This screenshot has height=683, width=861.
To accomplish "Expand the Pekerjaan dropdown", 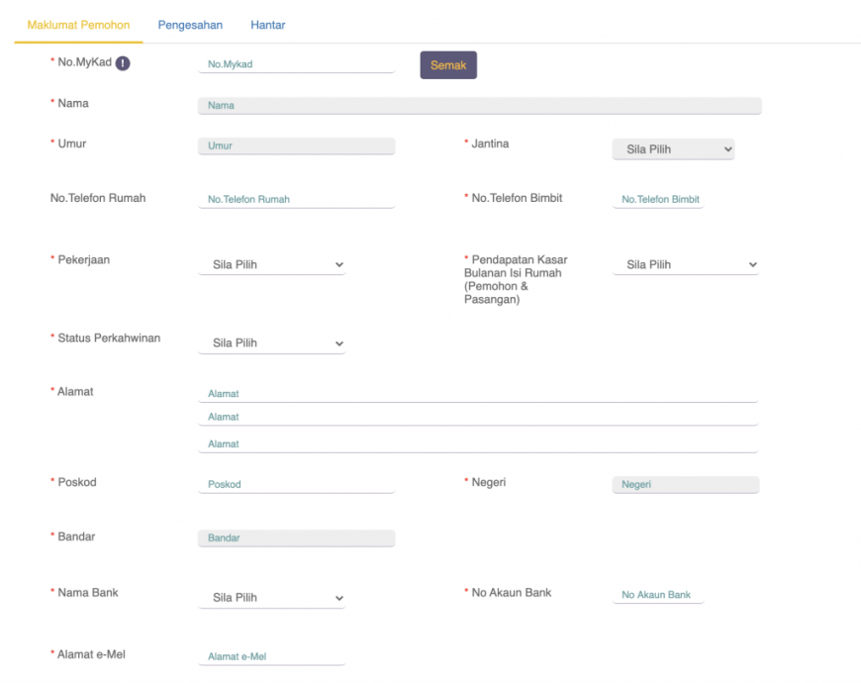I will (272, 264).
